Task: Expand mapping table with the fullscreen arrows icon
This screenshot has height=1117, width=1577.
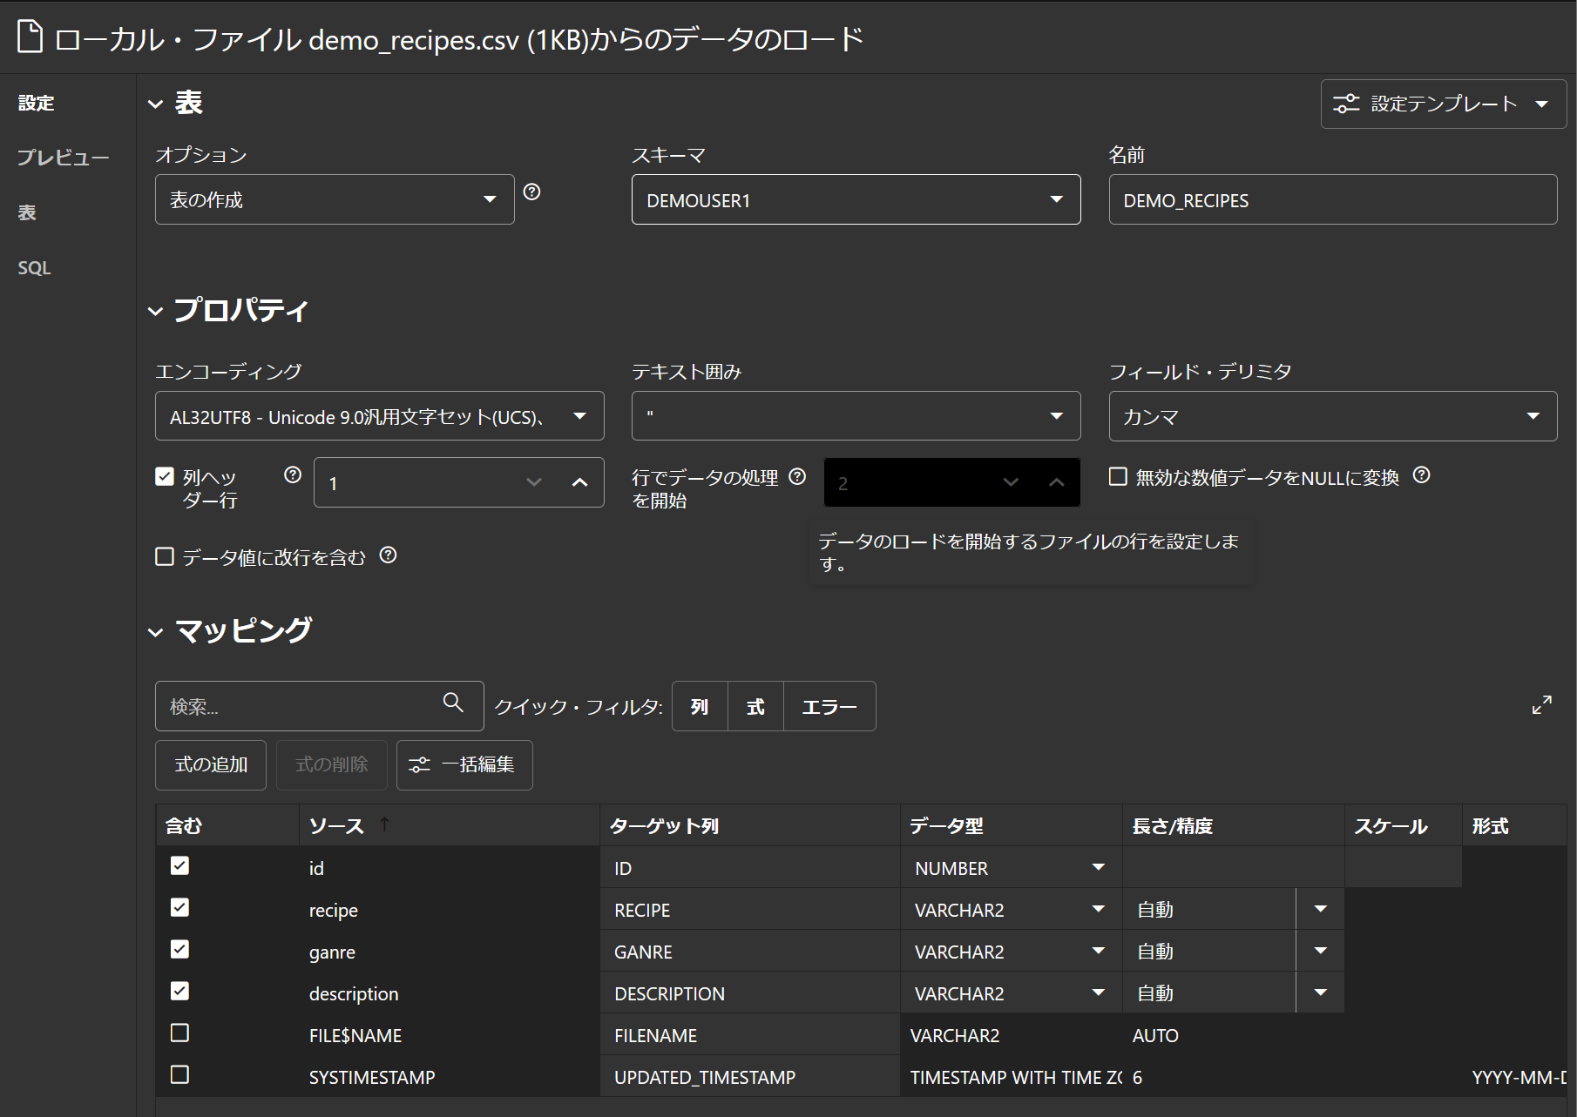Action: tap(1542, 705)
